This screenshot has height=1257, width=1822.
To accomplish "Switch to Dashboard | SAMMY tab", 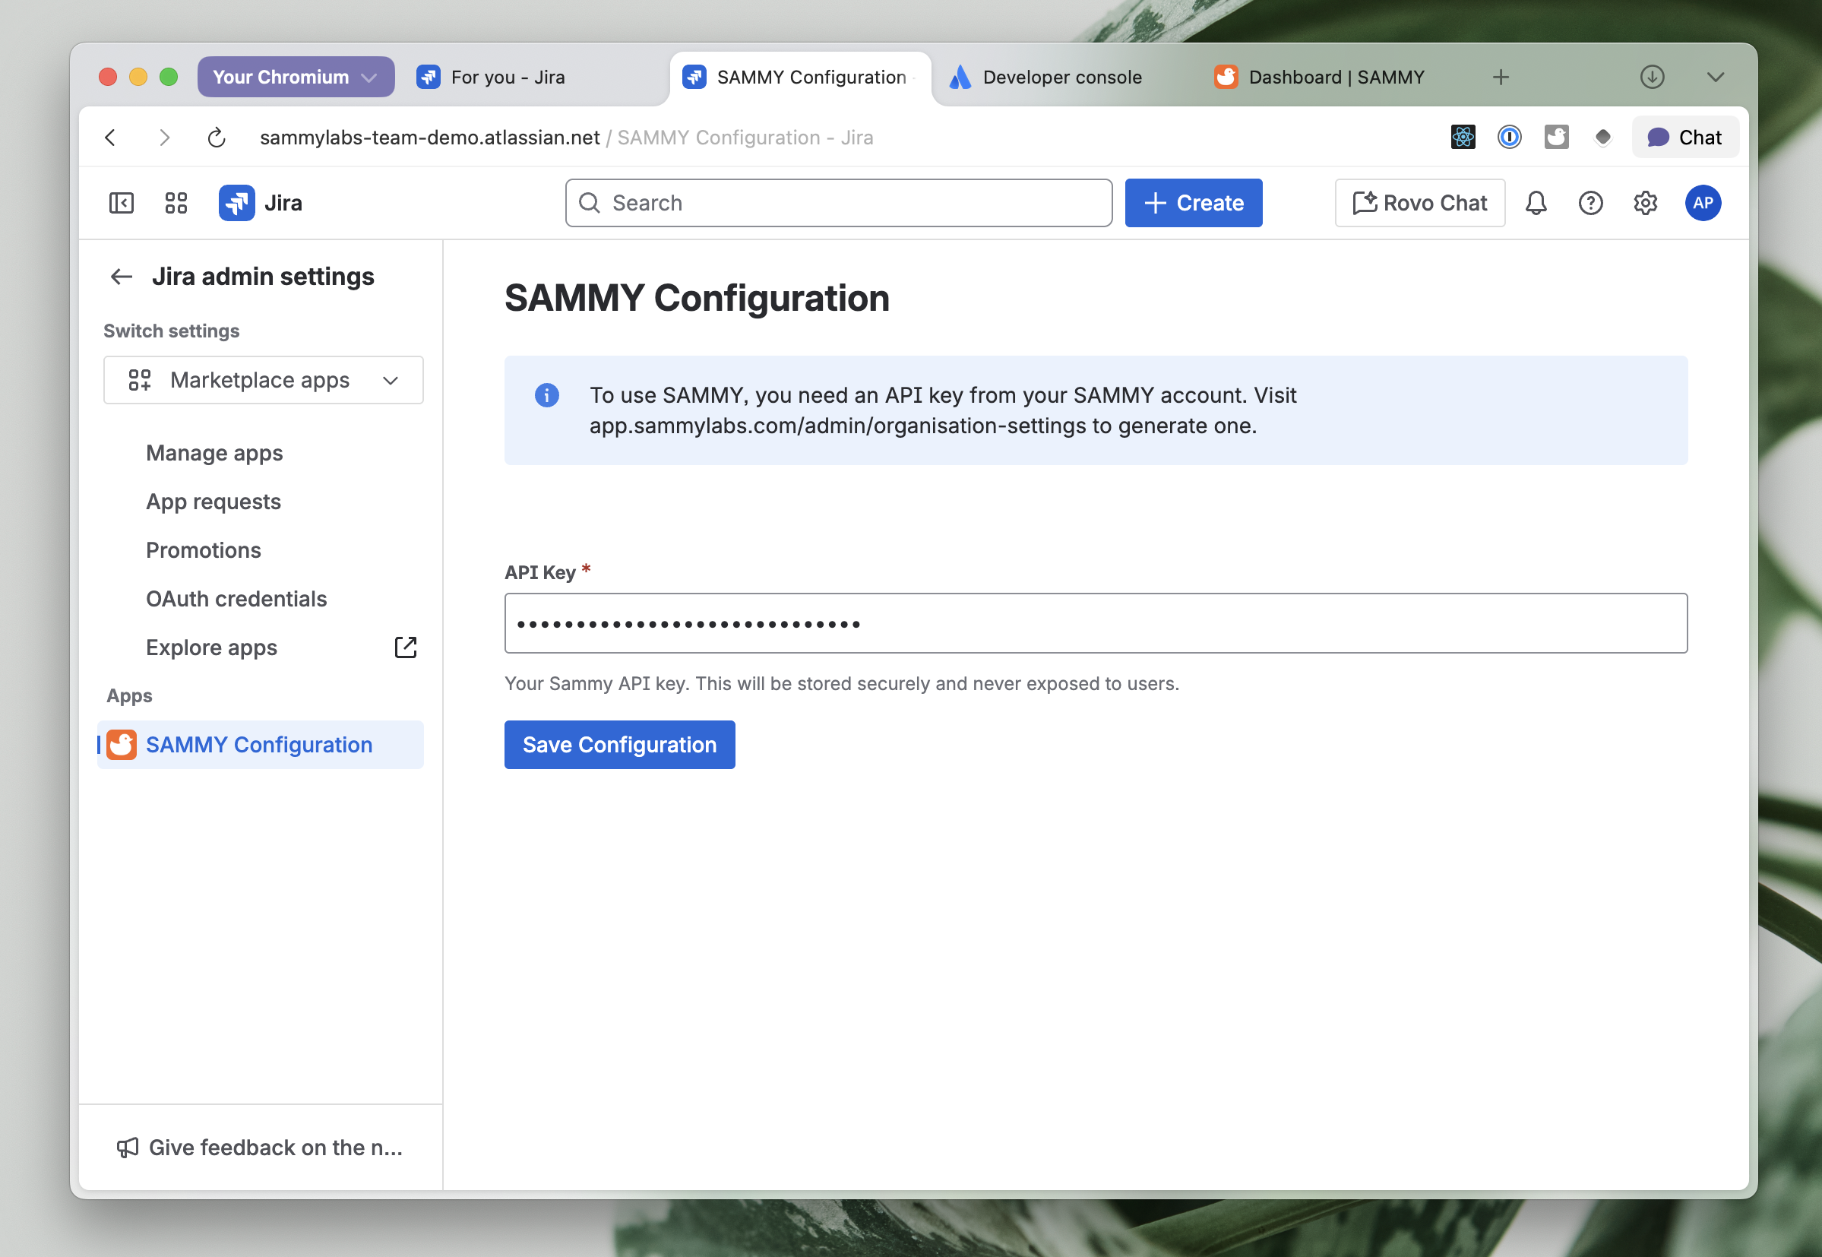I will pyautogui.click(x=1336, y=78).
